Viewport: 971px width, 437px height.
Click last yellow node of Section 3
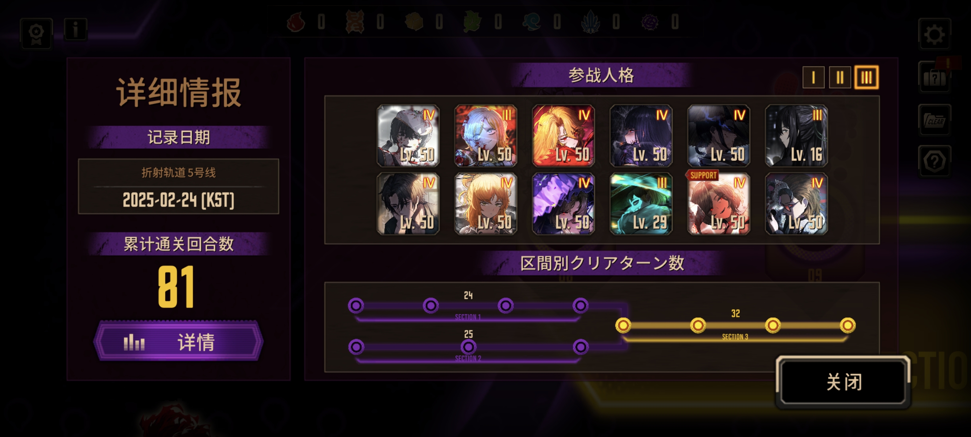click(848, 325)
